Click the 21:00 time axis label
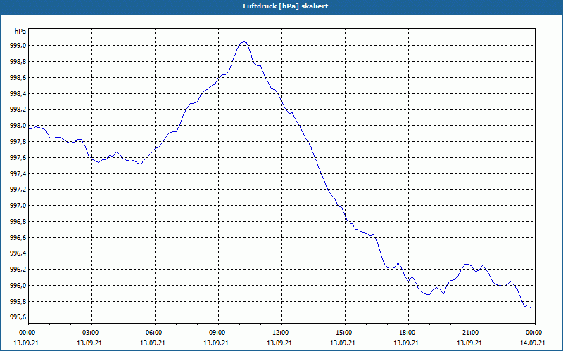Image resolution: width=563 pixels, height=351 pixels. 472,333
